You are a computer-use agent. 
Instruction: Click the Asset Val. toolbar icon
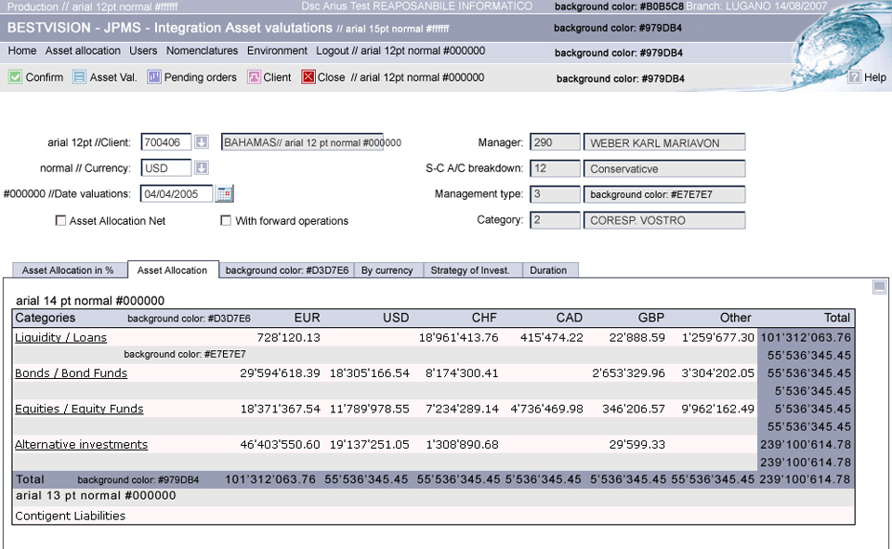(80, 77)
